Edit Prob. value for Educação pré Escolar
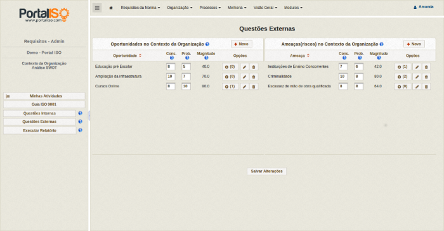The image size is (444, 231). (x=186, y=67)
